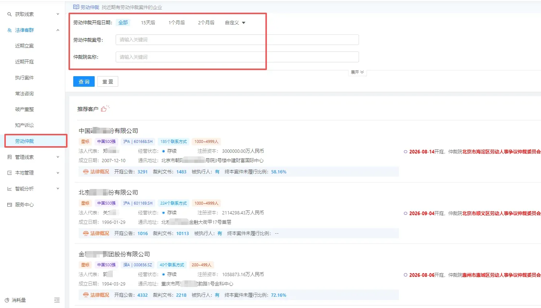The width and height of the screenshot is (541, 308).
Task: Click the 重置 button
Action: tap(108, 82)
